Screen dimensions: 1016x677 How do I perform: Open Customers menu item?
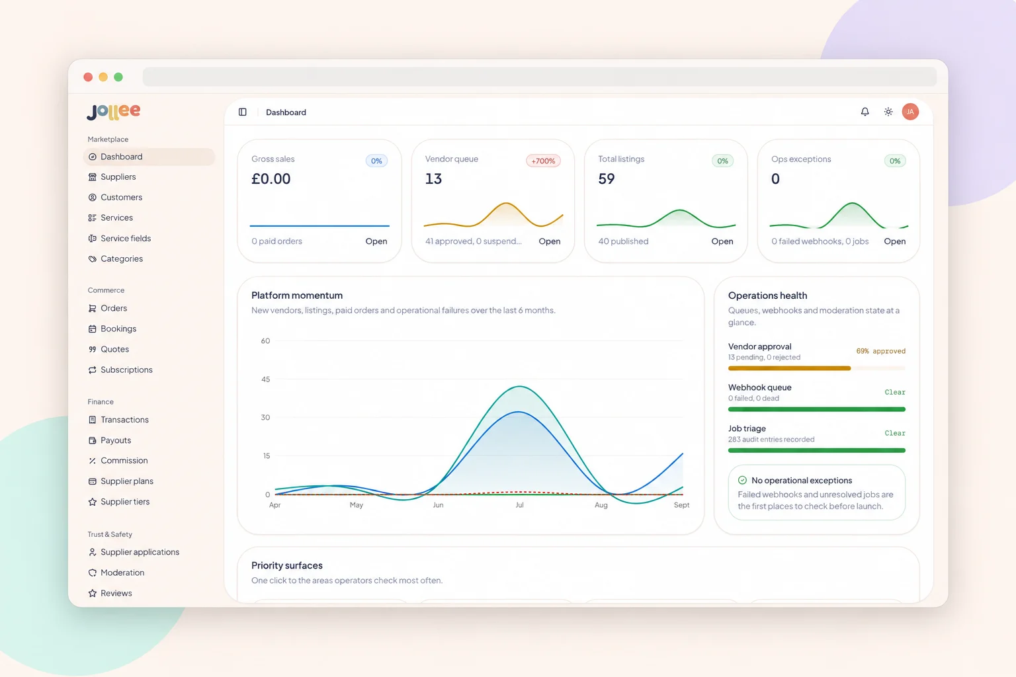149,198
